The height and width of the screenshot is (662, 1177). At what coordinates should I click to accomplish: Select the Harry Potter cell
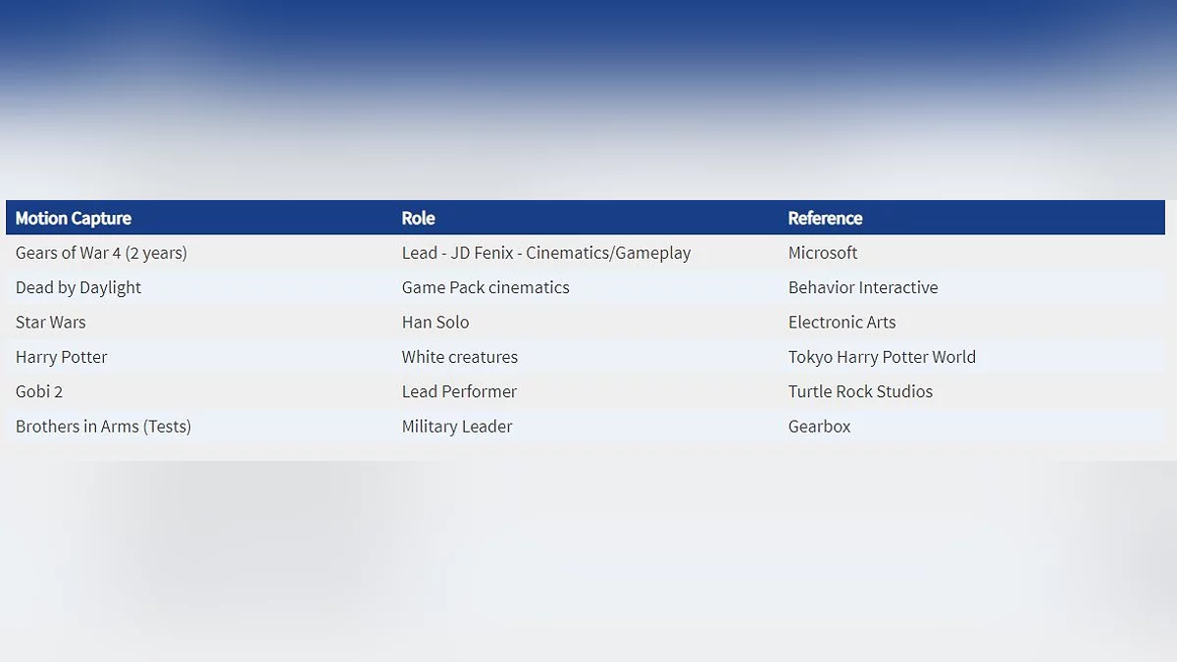pos(199,357)
